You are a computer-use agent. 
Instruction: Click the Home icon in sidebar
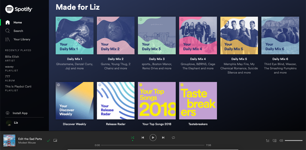point(8,22)
